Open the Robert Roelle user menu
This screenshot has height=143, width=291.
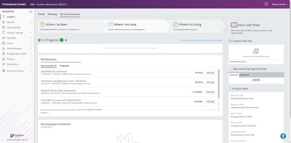click(280, 4)
